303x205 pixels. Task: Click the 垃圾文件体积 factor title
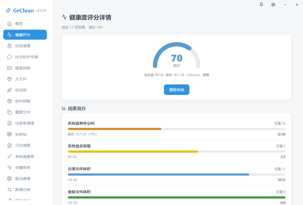pos(79,169)
